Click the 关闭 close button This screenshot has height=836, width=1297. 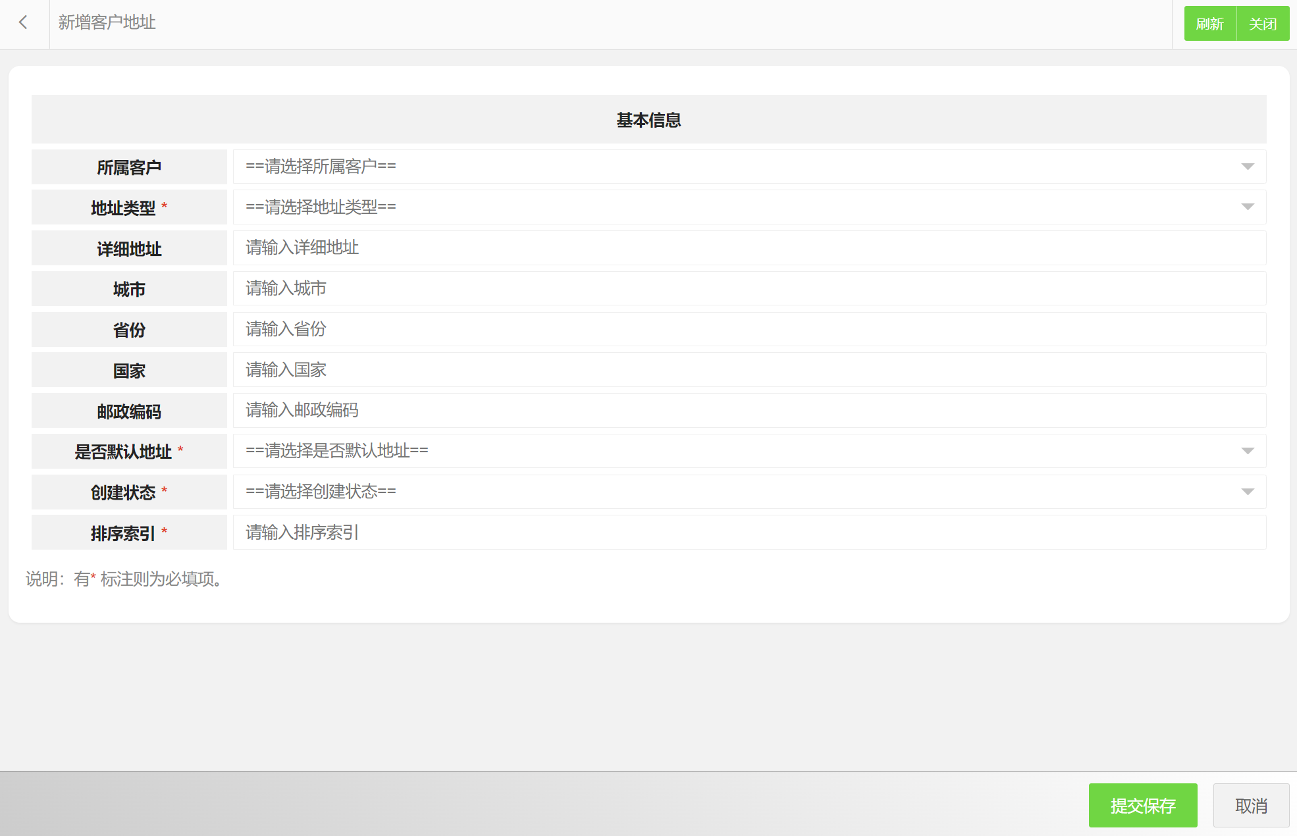tap(1263, 24)
